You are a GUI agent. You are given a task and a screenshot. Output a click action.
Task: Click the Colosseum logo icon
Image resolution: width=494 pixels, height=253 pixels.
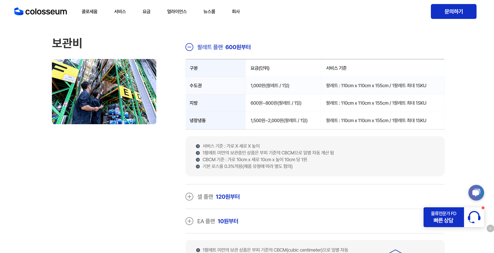(19, 11)
